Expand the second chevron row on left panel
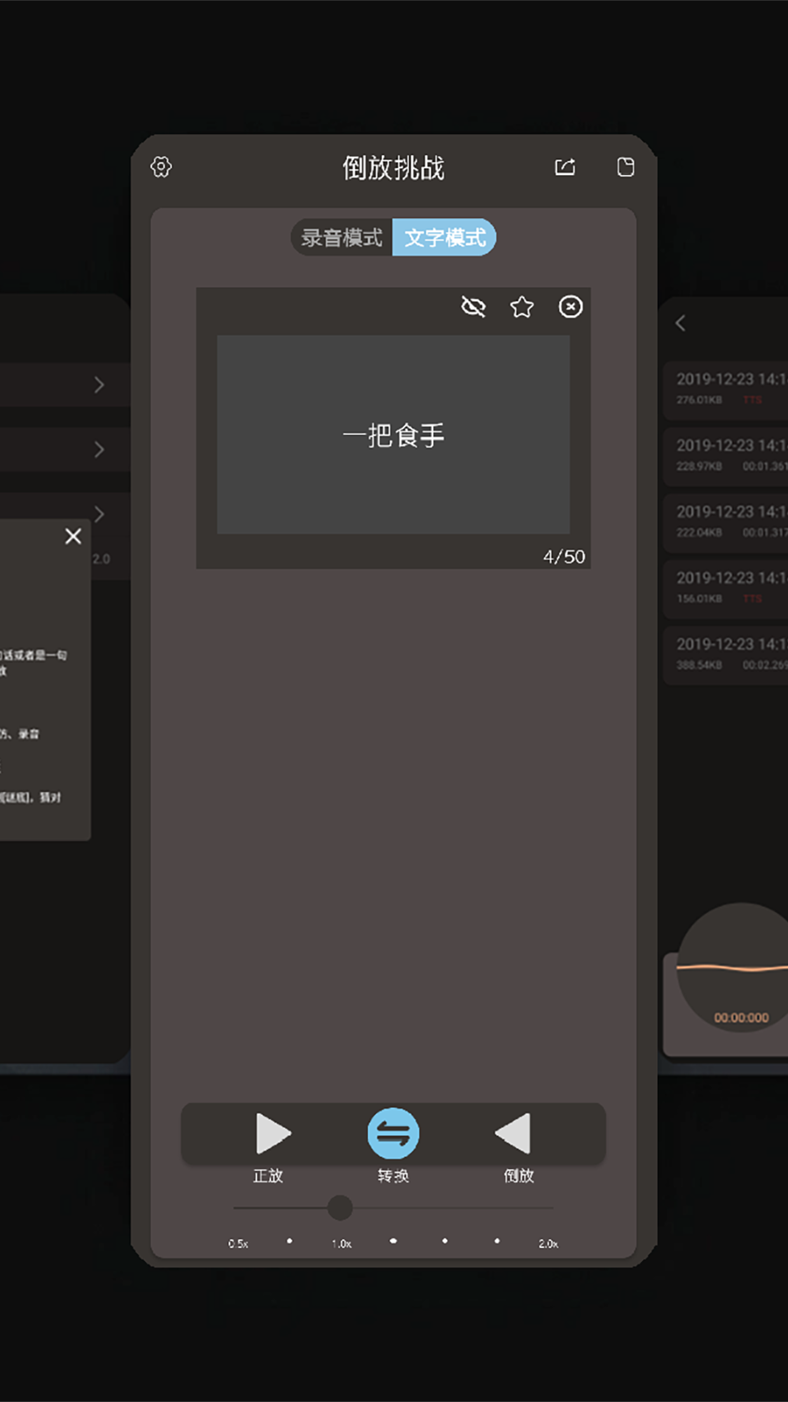788x1402 pixels. pyautogui.click(x=99, y=450)
